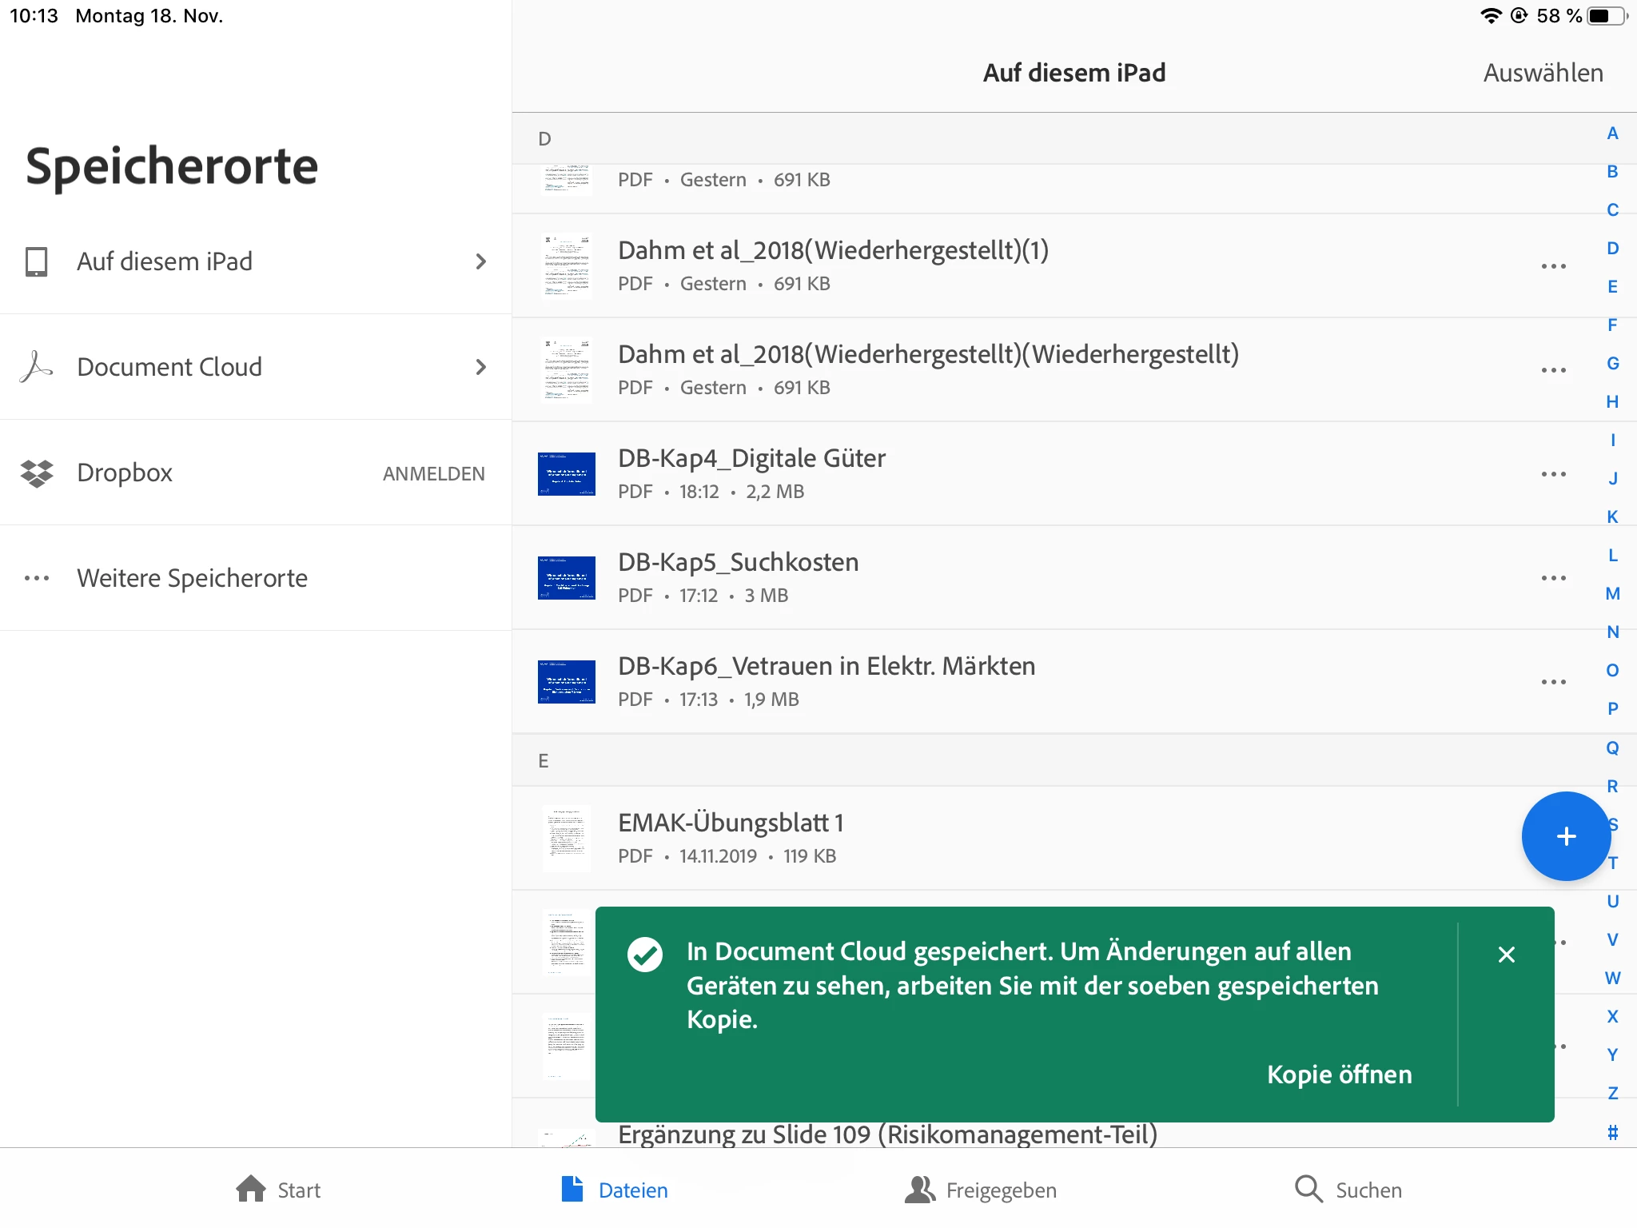Tap Auswählen in the header
Image resolution: width=1637 pixels, height=1228 pixels.
point(1543,73)
